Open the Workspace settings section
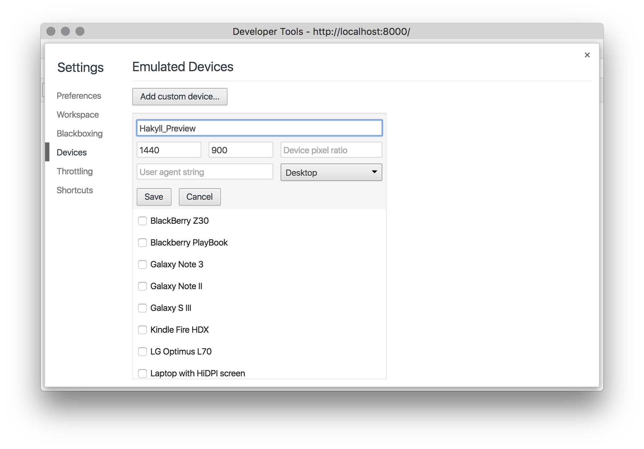Screen dimensions: 644x449 (x=78, y=115)
